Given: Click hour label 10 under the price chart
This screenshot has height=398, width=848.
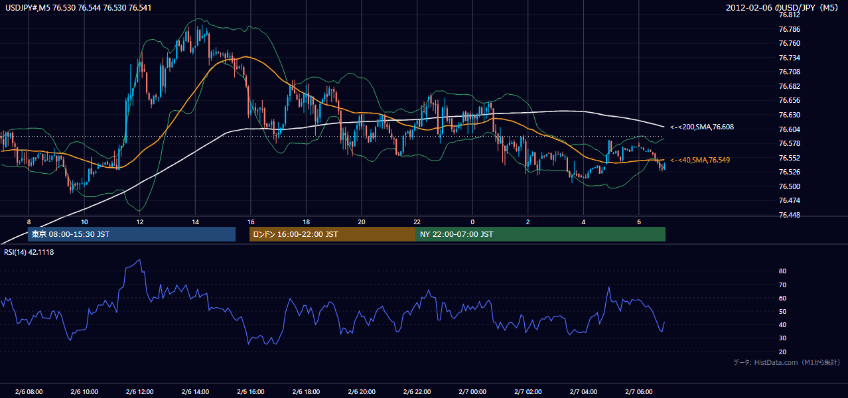Looking at the screenshot, I should point(84,222).
